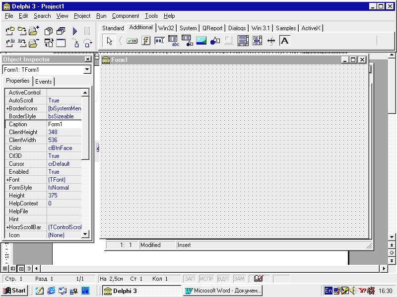Select the Bevel component
Viewport: 397px width, 297px height.
(x=229, y=41)
